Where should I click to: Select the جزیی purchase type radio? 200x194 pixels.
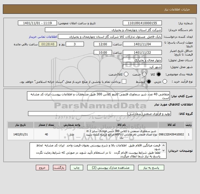165,82
